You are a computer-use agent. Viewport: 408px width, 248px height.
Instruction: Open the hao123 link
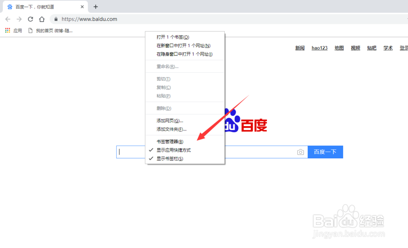click(x=319, y=48)
